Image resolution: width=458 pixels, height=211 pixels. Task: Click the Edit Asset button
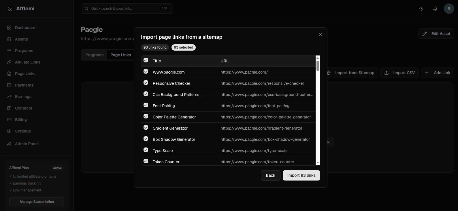click(x=436, y=34)
